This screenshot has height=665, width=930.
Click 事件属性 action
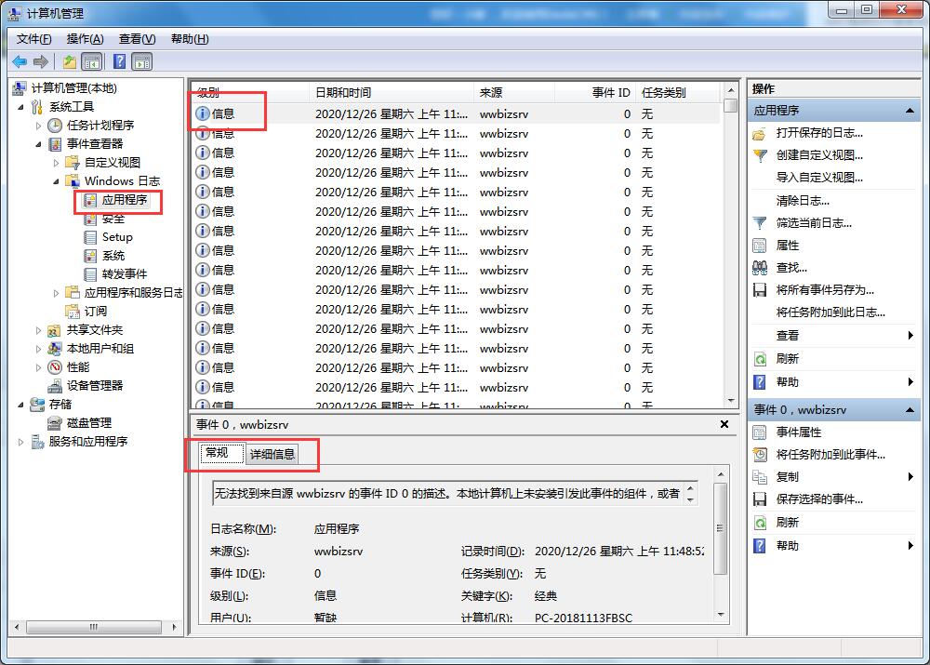click(x=798, y=432)
